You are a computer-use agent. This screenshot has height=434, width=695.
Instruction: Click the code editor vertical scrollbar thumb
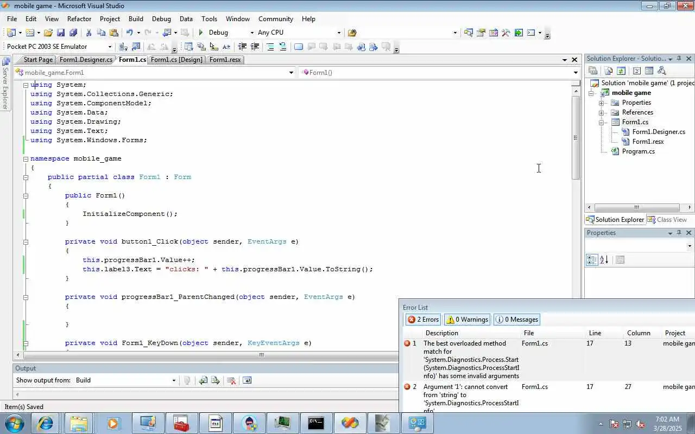(x=576, y=138)
